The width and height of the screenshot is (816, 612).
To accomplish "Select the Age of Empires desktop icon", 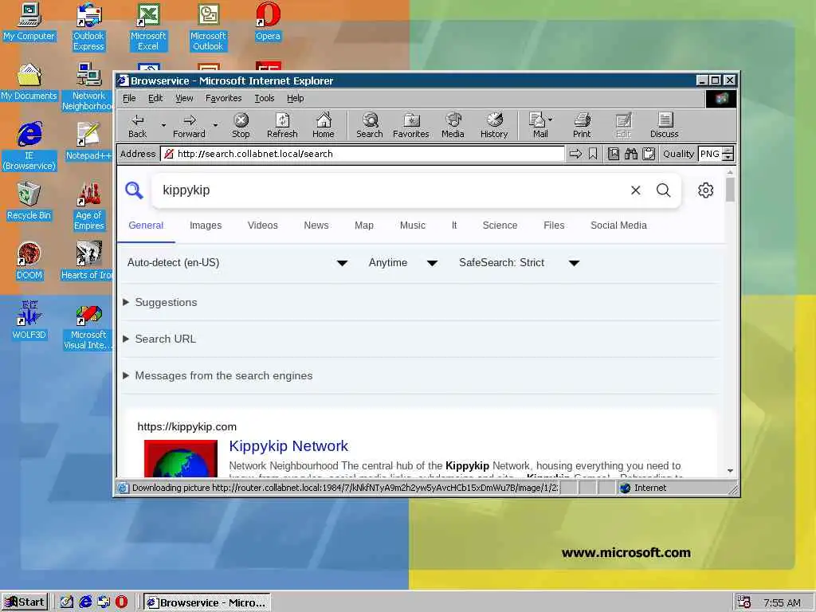I will [88, 206].
